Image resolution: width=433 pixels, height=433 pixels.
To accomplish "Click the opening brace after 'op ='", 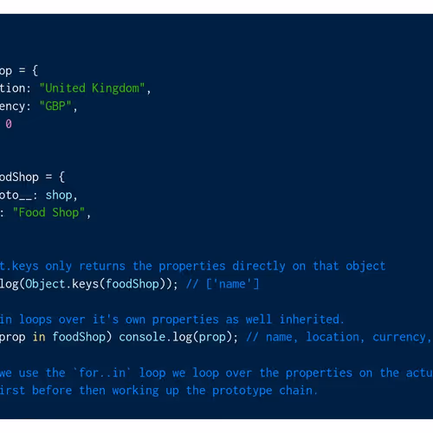I will click(x=36, y=70).
